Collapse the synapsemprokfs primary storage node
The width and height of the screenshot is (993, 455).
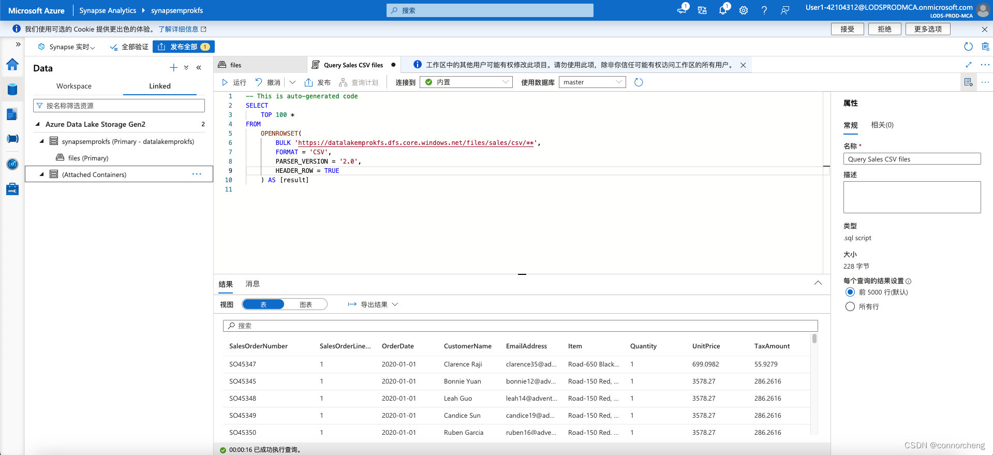42,141
